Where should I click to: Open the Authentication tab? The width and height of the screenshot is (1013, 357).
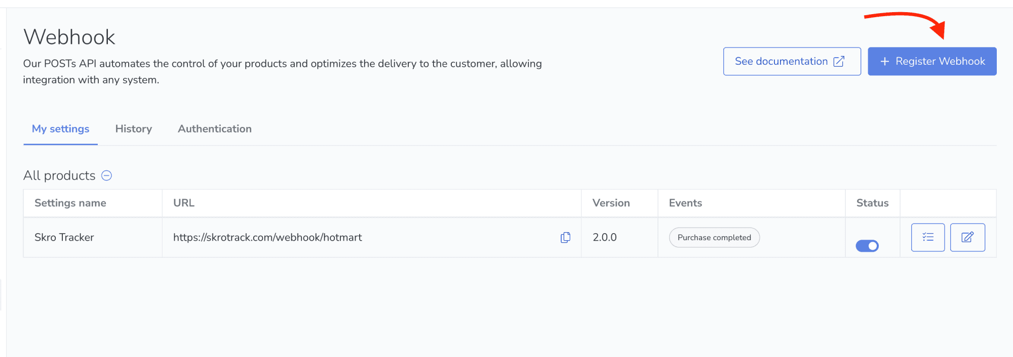[215, 129]
